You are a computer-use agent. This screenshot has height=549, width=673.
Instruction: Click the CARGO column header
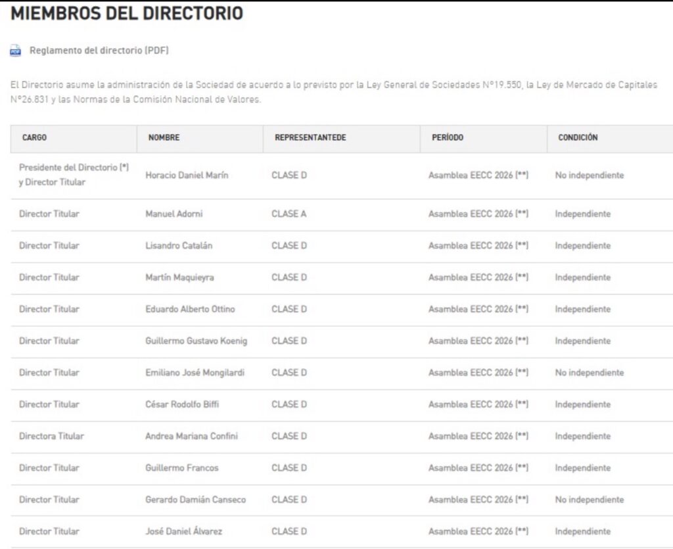point(34,137)
